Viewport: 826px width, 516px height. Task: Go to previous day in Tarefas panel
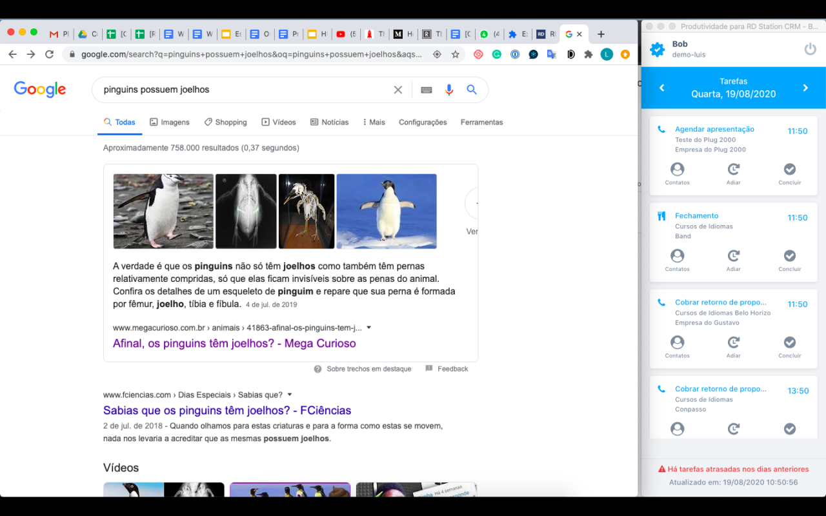click(661, 88)
